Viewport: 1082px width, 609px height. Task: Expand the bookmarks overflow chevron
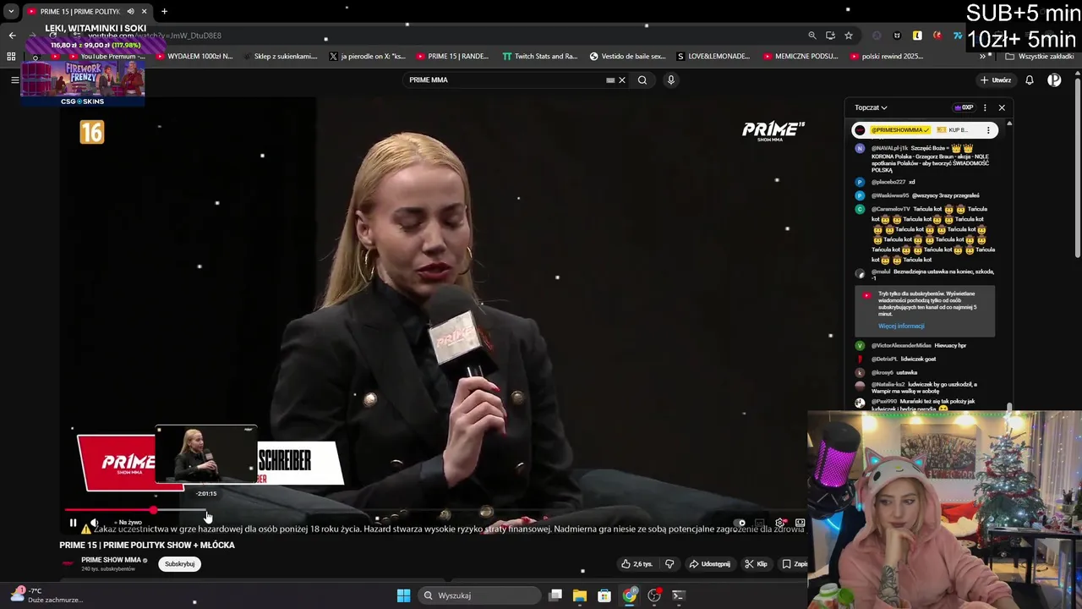982,57
